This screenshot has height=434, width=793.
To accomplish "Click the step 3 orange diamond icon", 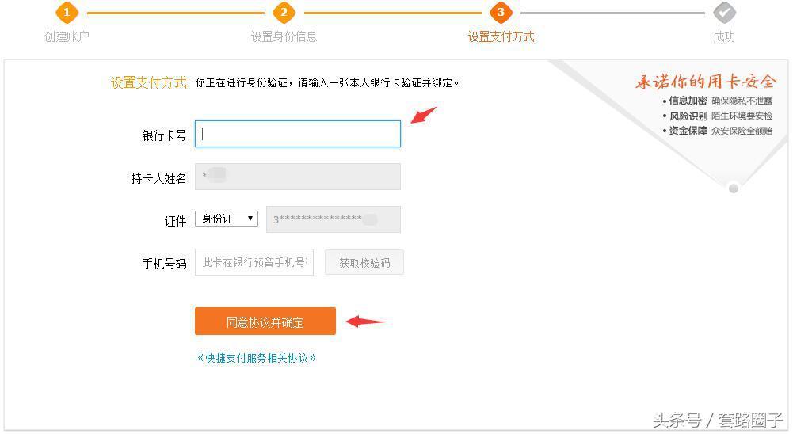I will click(x=501, y=12).
